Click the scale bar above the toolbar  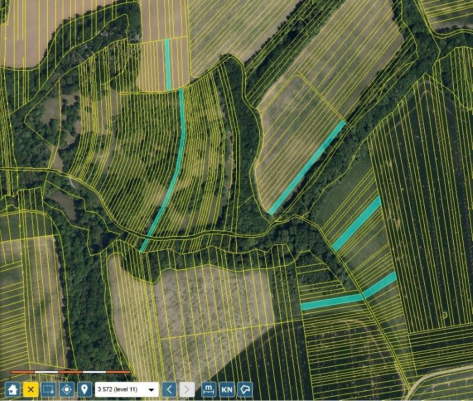point(70,372)
